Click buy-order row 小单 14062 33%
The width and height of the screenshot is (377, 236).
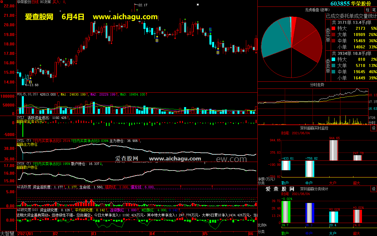[354, 47]
